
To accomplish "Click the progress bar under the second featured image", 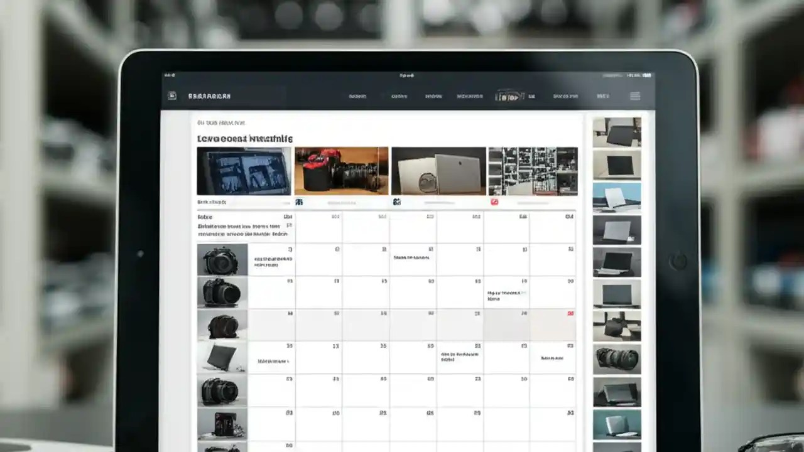I will [x=342, y=202].
